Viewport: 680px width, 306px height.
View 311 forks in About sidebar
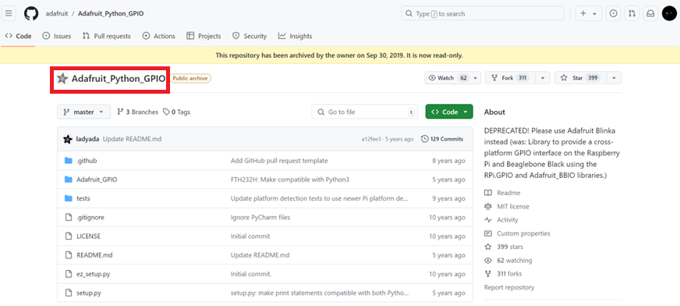pos(503,274)
